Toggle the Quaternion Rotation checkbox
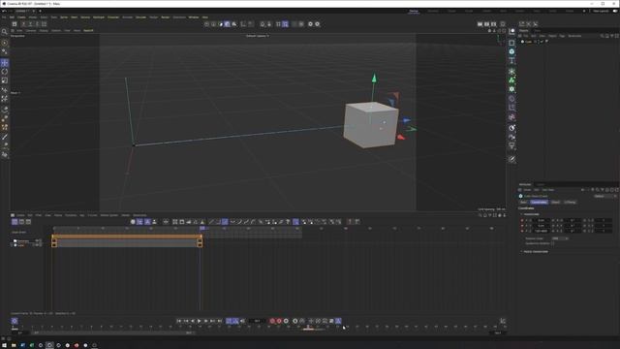Viewport: 620px width, 349px height. 553,243
